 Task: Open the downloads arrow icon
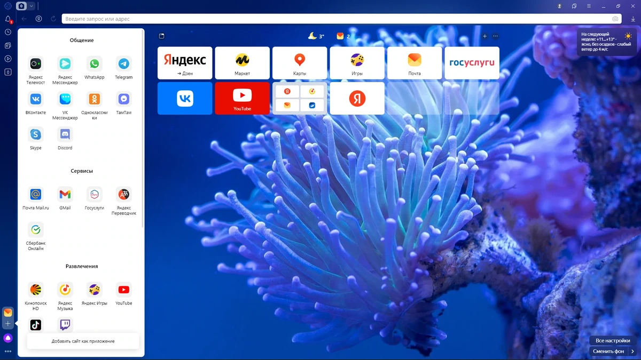(633, 19)
